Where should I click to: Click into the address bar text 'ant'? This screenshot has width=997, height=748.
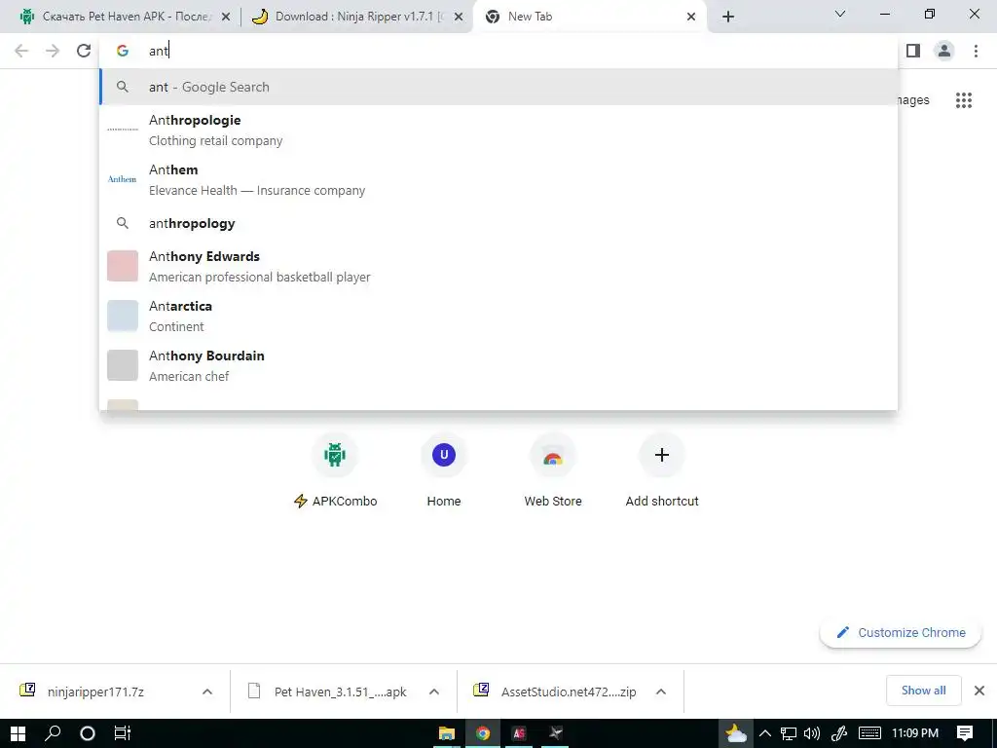(159, 51)
